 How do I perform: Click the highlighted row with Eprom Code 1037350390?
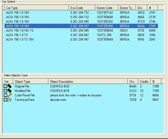[x=105, y=26]
